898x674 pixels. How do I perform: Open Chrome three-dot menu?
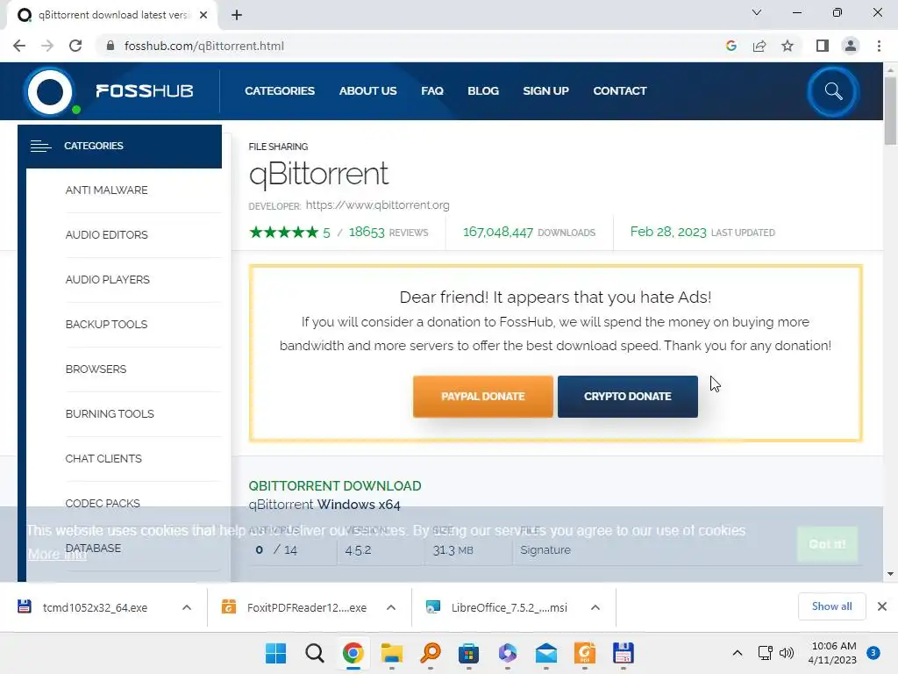coord(879,46)
